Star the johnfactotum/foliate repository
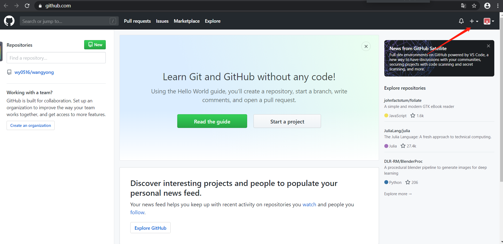This screenshot has width=503, height=244. click(x=413, y=116)
